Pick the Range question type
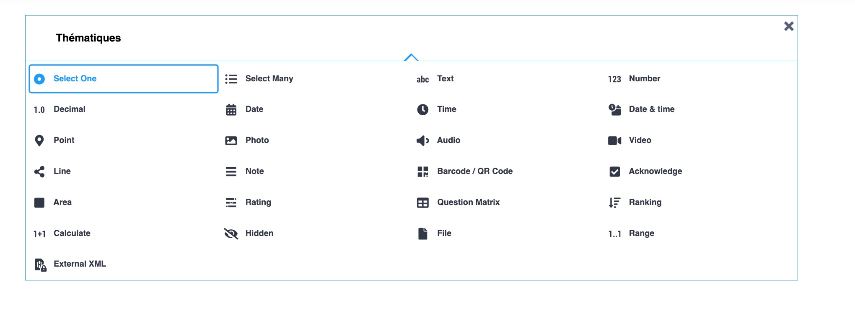 641,233
